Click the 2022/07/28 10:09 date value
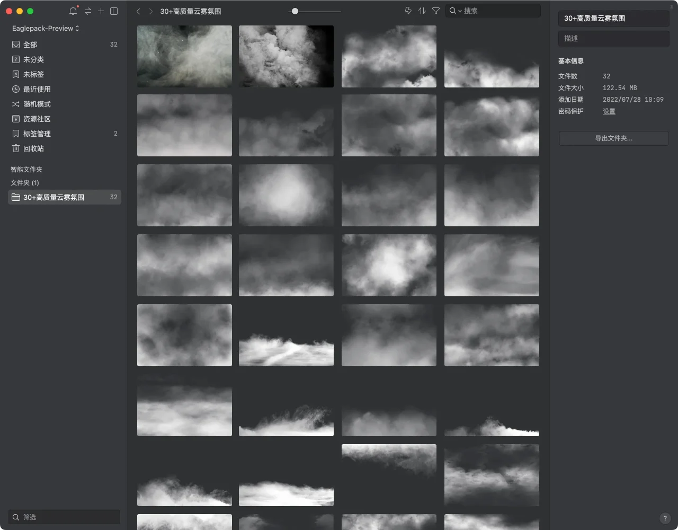678x530 pixels. tap(633, 100)
